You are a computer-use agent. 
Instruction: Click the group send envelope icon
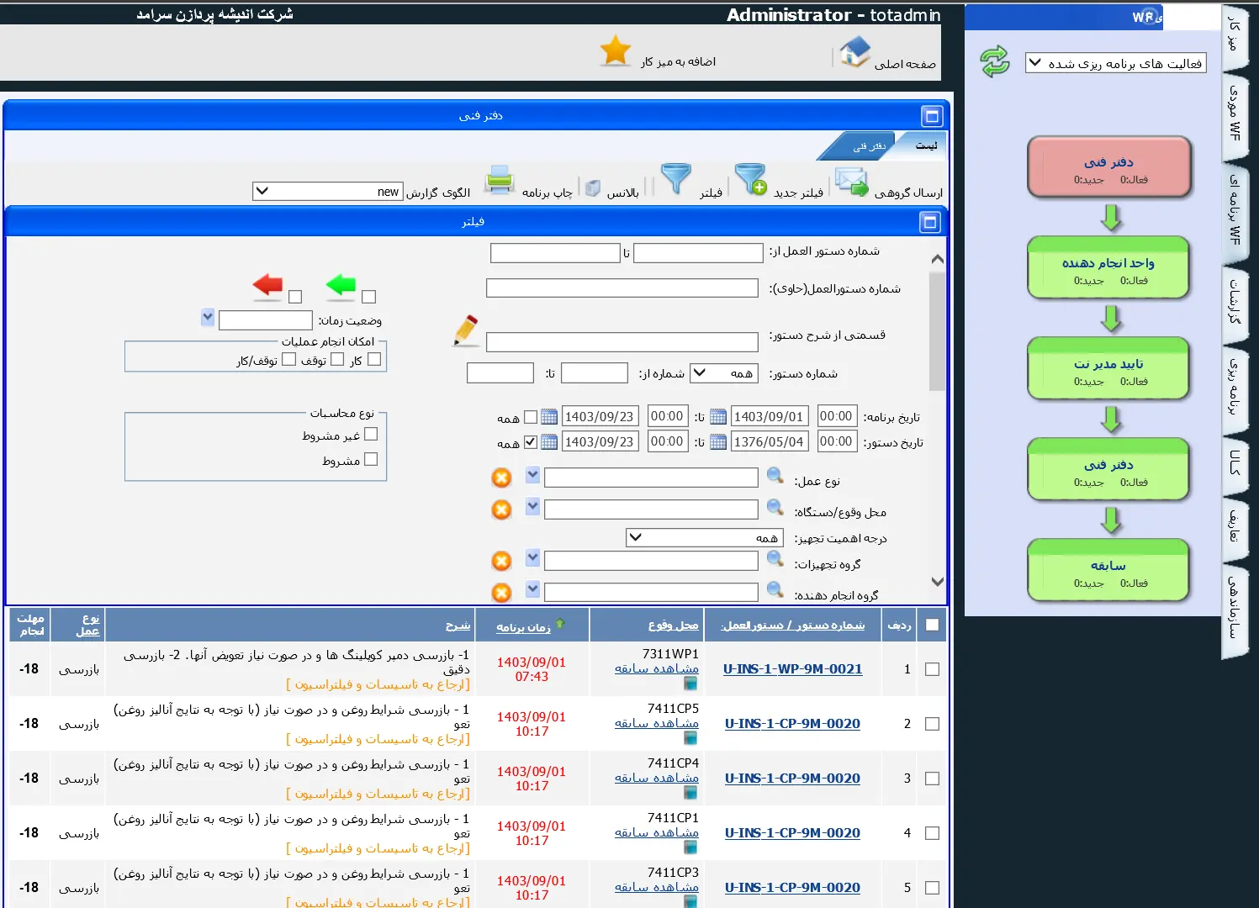pyautogui.click(x=851, y=182)
